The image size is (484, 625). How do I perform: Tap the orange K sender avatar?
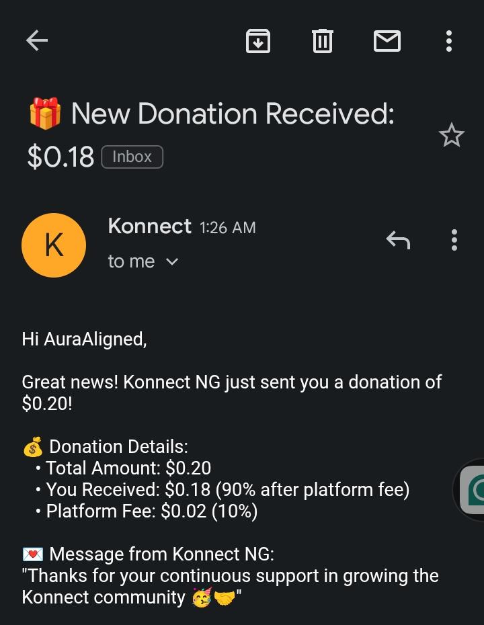tap(54, 245)
